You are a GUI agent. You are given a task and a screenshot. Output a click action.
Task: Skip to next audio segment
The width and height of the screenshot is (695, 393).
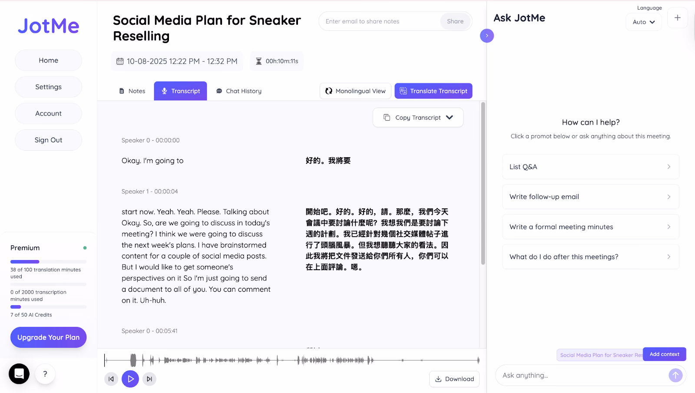click(x=149, y=379)
